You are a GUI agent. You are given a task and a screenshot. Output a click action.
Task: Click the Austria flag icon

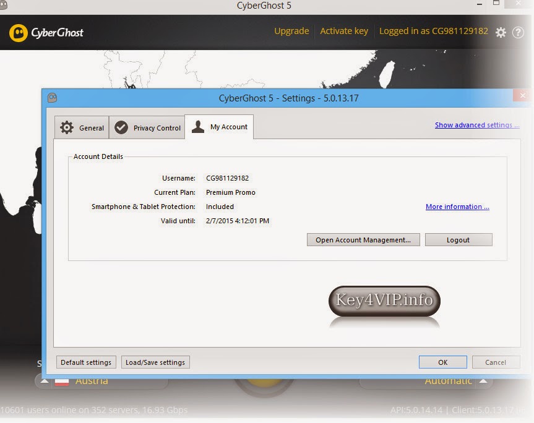[62, 382]
